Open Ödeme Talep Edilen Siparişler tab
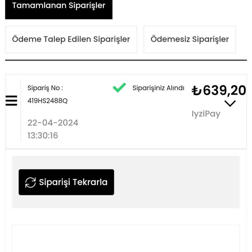Screen dimensions: 252x252 [71, 39]
